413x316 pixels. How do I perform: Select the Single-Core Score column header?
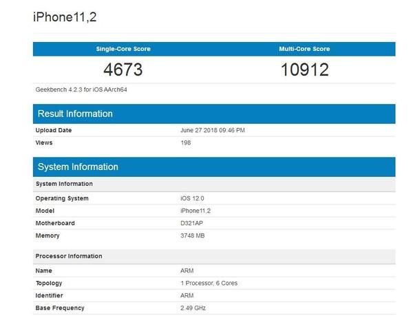click(123, 49)
